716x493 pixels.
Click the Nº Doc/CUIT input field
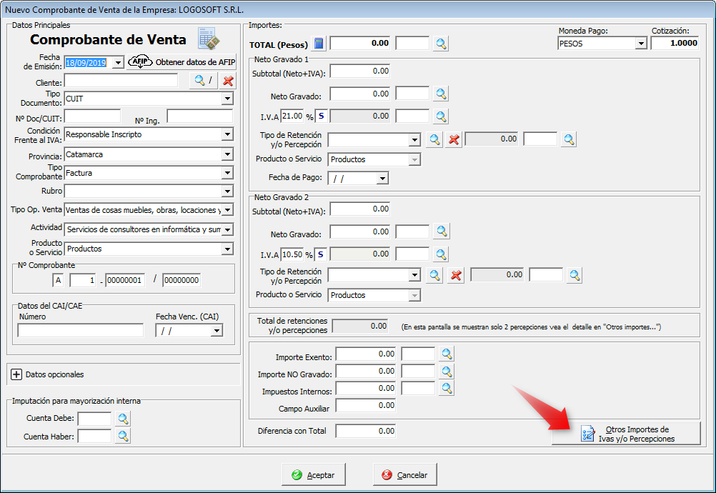(x=92, y=116)
